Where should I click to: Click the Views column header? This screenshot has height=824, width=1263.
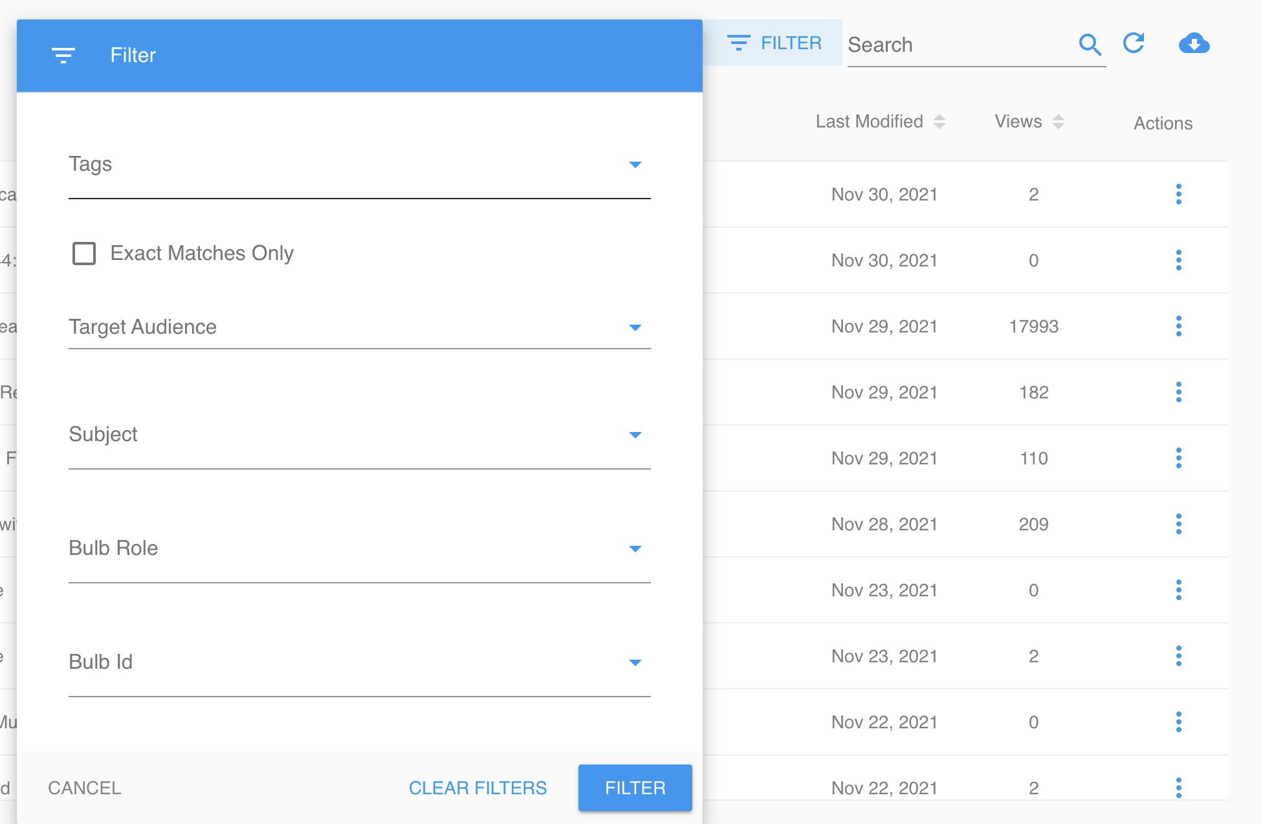(1018, 122)
